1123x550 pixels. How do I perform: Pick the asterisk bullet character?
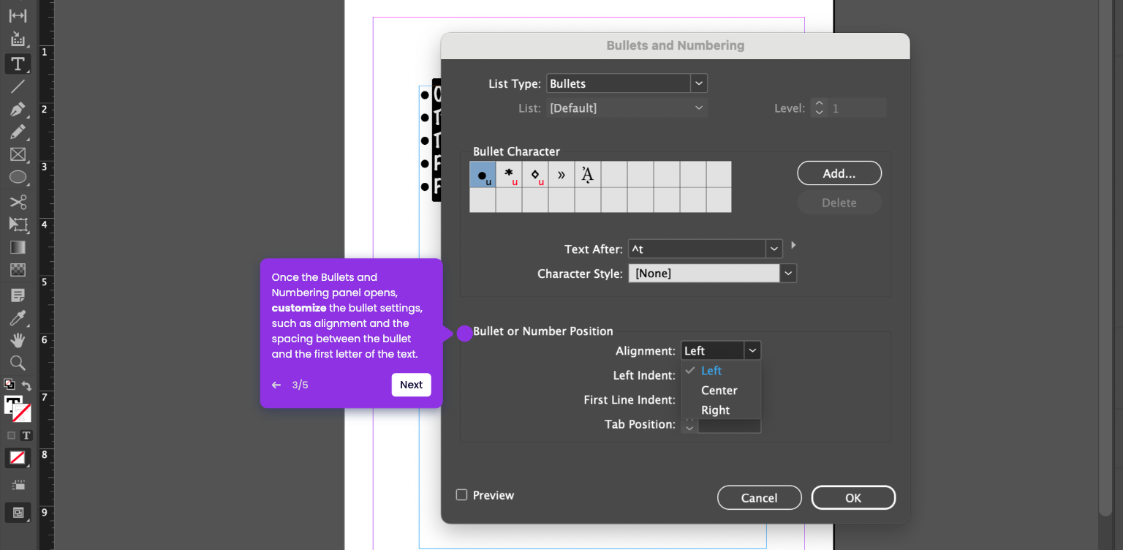tap(509, 175)
